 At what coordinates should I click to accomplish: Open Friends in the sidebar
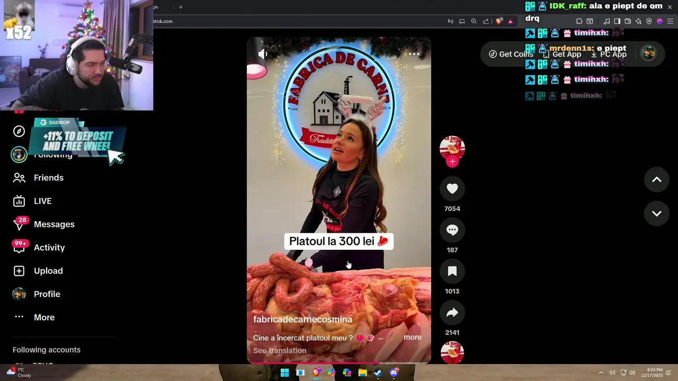49,178
